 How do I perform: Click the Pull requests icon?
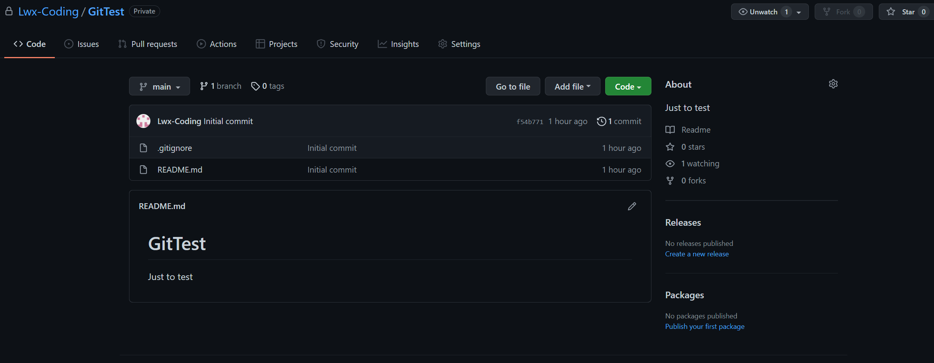122,44
